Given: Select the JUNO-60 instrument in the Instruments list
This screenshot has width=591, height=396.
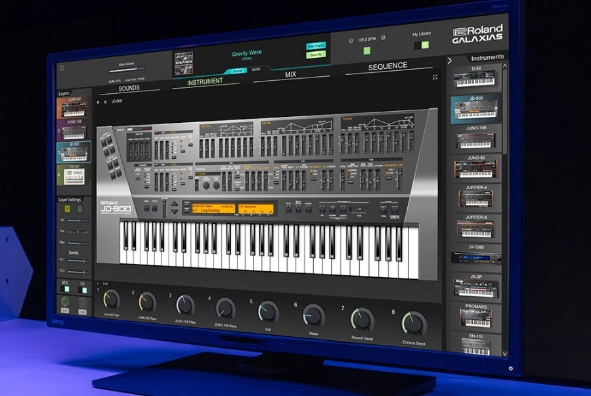Looking at the screenshot, I should click(x=476, y=167).
